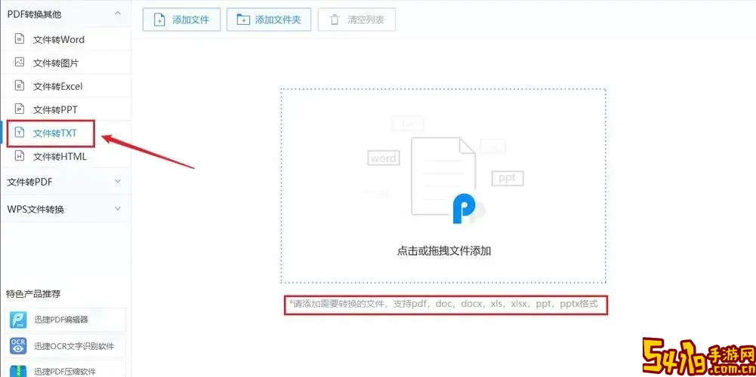Click the WPS文件转换 section header label

35,210
